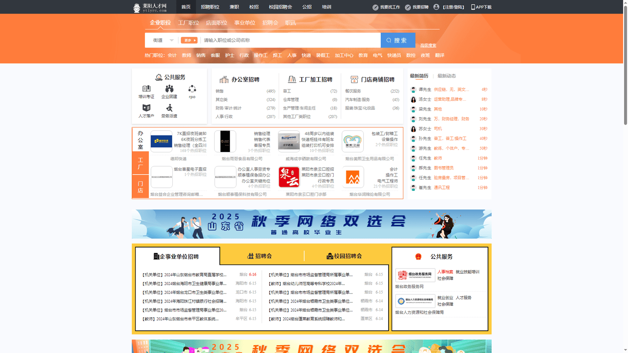
Task: Open the 高级搜索 link
Action: 428,45
